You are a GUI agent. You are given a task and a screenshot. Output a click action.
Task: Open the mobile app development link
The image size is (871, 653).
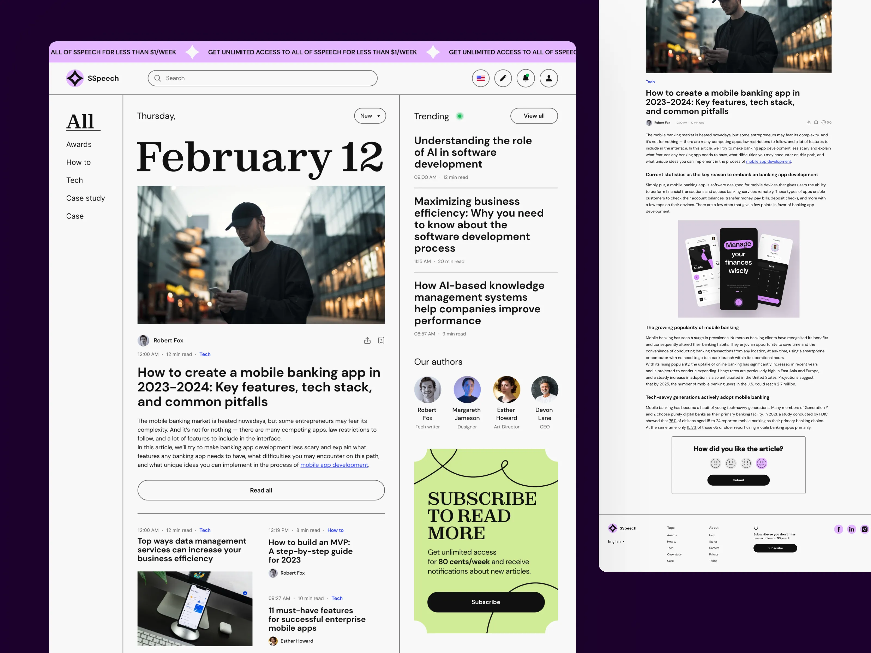pyautogui.click(x=334, y=465)
